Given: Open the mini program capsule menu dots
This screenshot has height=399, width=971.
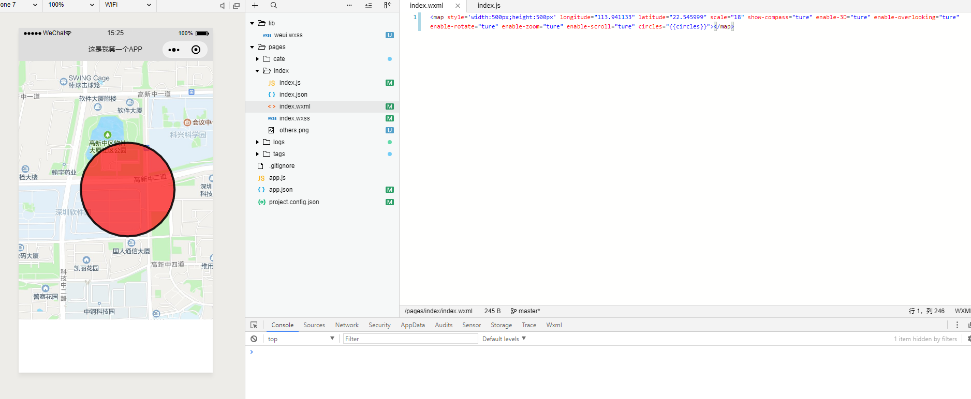Looking at the screenshot, I should click(x=174, y=50).
